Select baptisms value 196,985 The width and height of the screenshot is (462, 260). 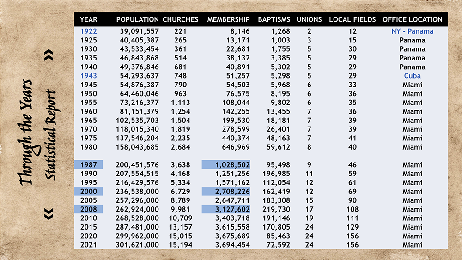(276, 174)
